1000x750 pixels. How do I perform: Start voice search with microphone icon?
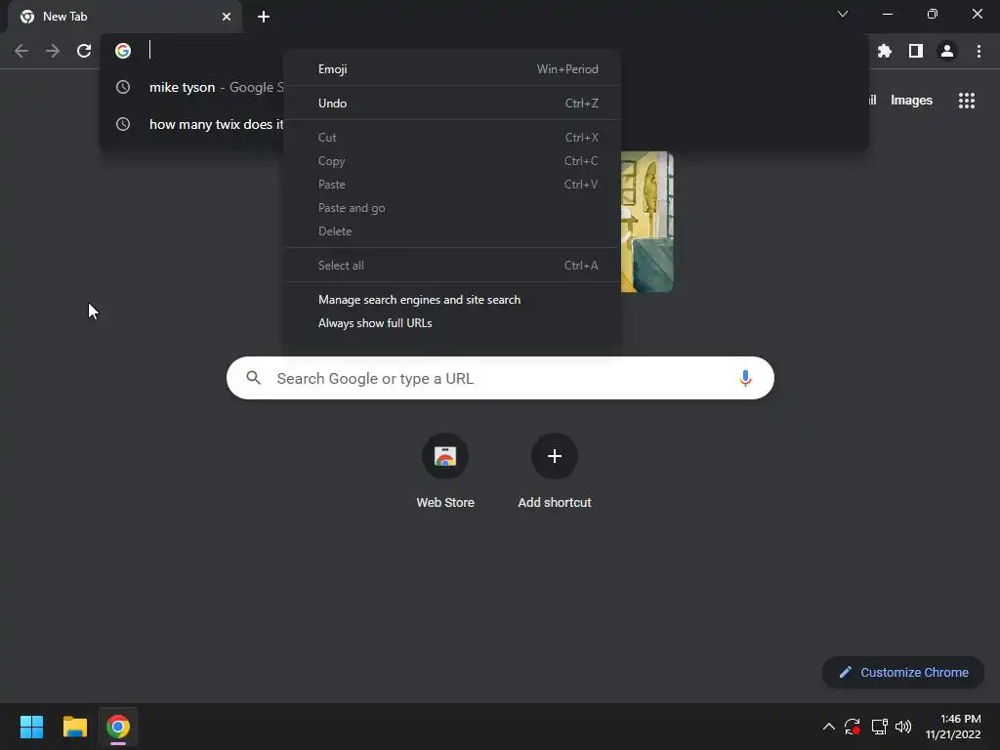pos(745,378)
